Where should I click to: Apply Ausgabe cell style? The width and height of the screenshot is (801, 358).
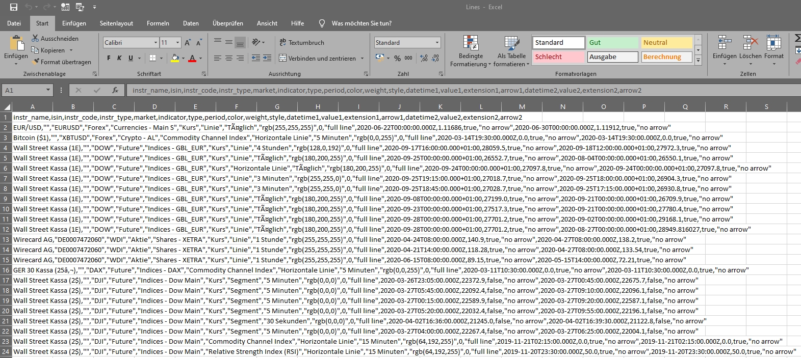pyautogui.click(x=612, y=57)
